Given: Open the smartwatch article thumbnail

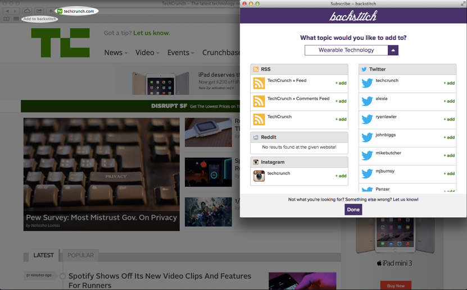Looking at the screenshot, I should click(x=208, y=132).
